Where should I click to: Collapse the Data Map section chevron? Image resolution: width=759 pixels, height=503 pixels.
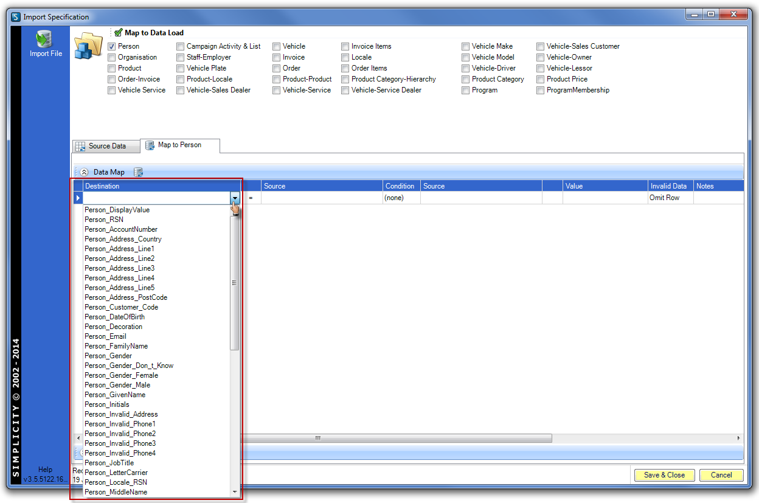coord(84,172)
